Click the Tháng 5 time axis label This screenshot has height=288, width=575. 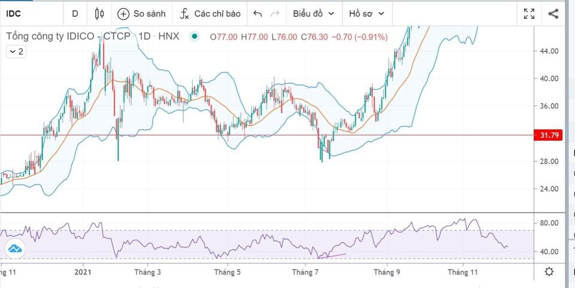228,272
